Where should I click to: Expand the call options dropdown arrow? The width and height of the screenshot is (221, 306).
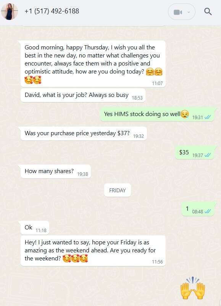pos(189,12)
